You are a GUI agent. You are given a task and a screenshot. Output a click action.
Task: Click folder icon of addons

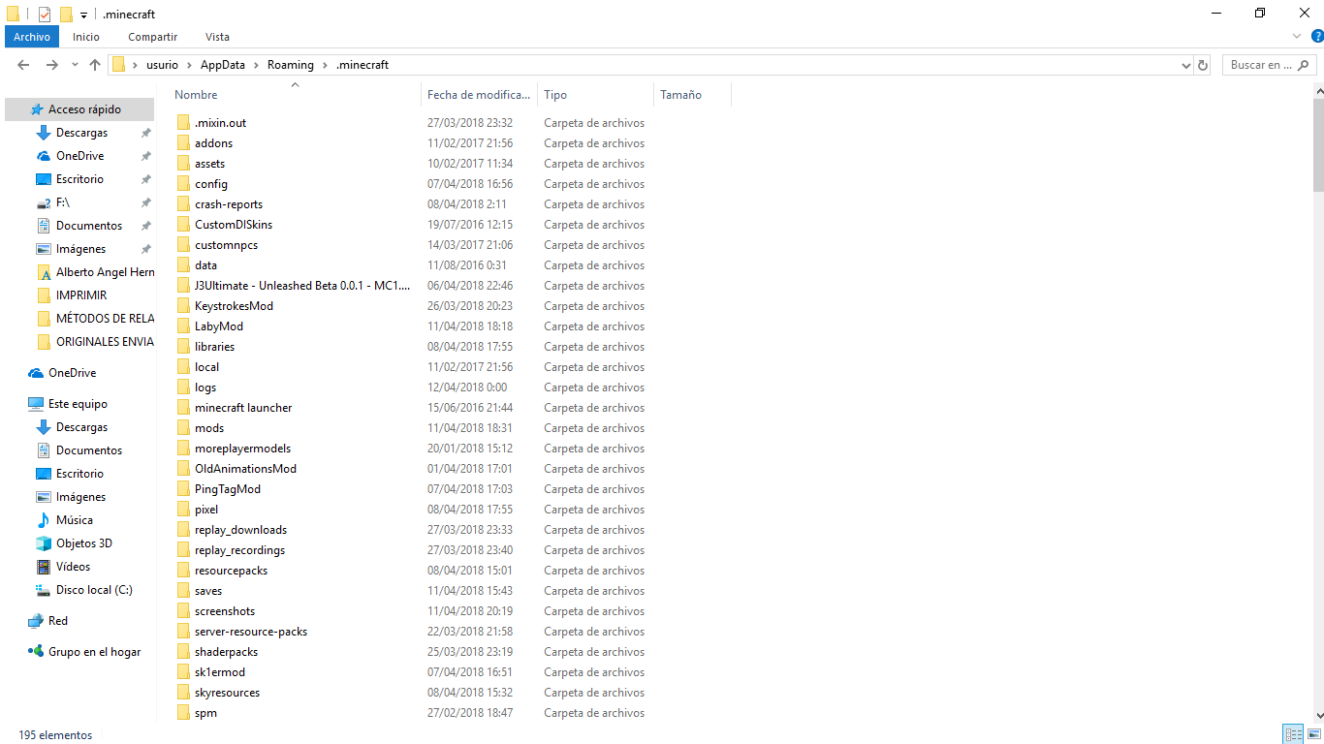[184, 143]
